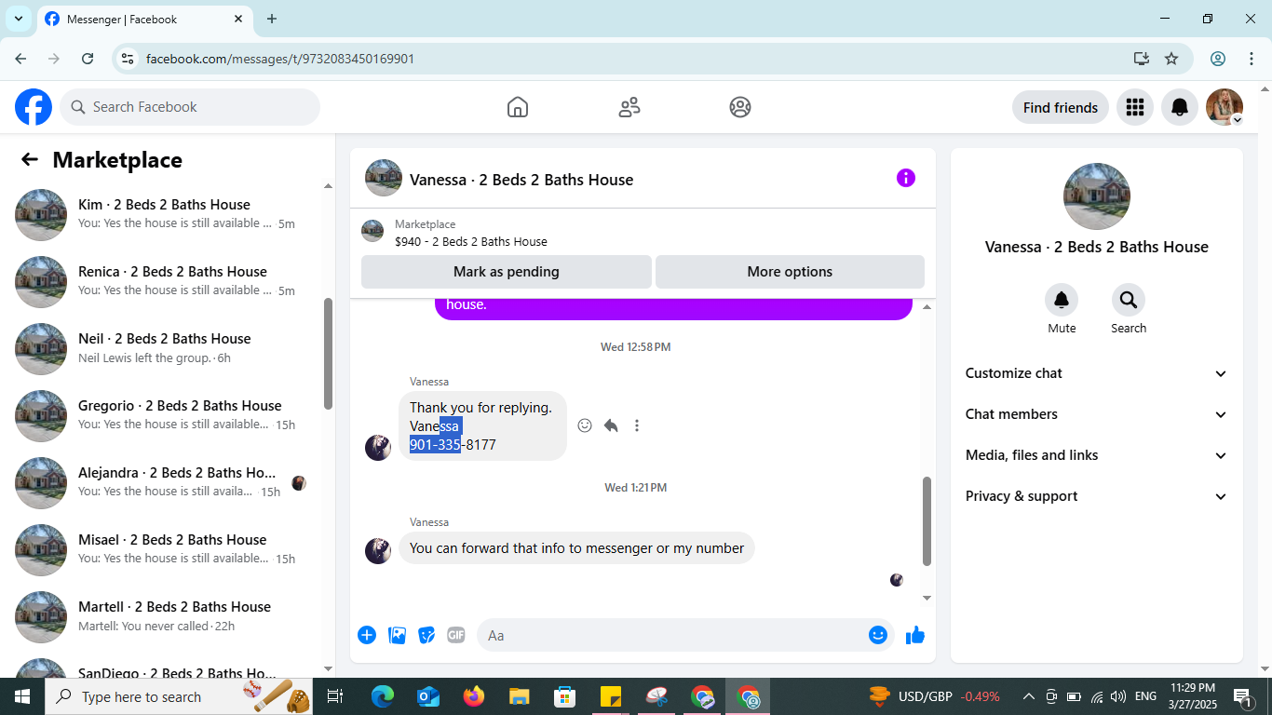The image size is (1272, 715).
Task: Click Vanessa's avatar beside forward info message
Action: [x=378, y=550]
